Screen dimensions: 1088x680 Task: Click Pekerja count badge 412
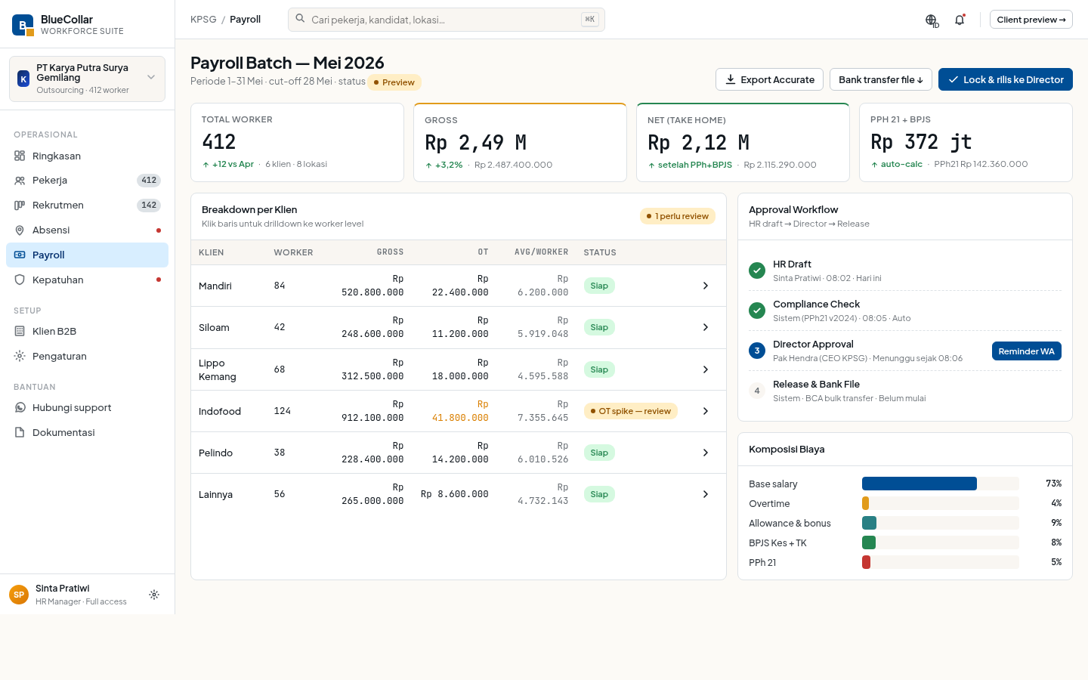149,181
